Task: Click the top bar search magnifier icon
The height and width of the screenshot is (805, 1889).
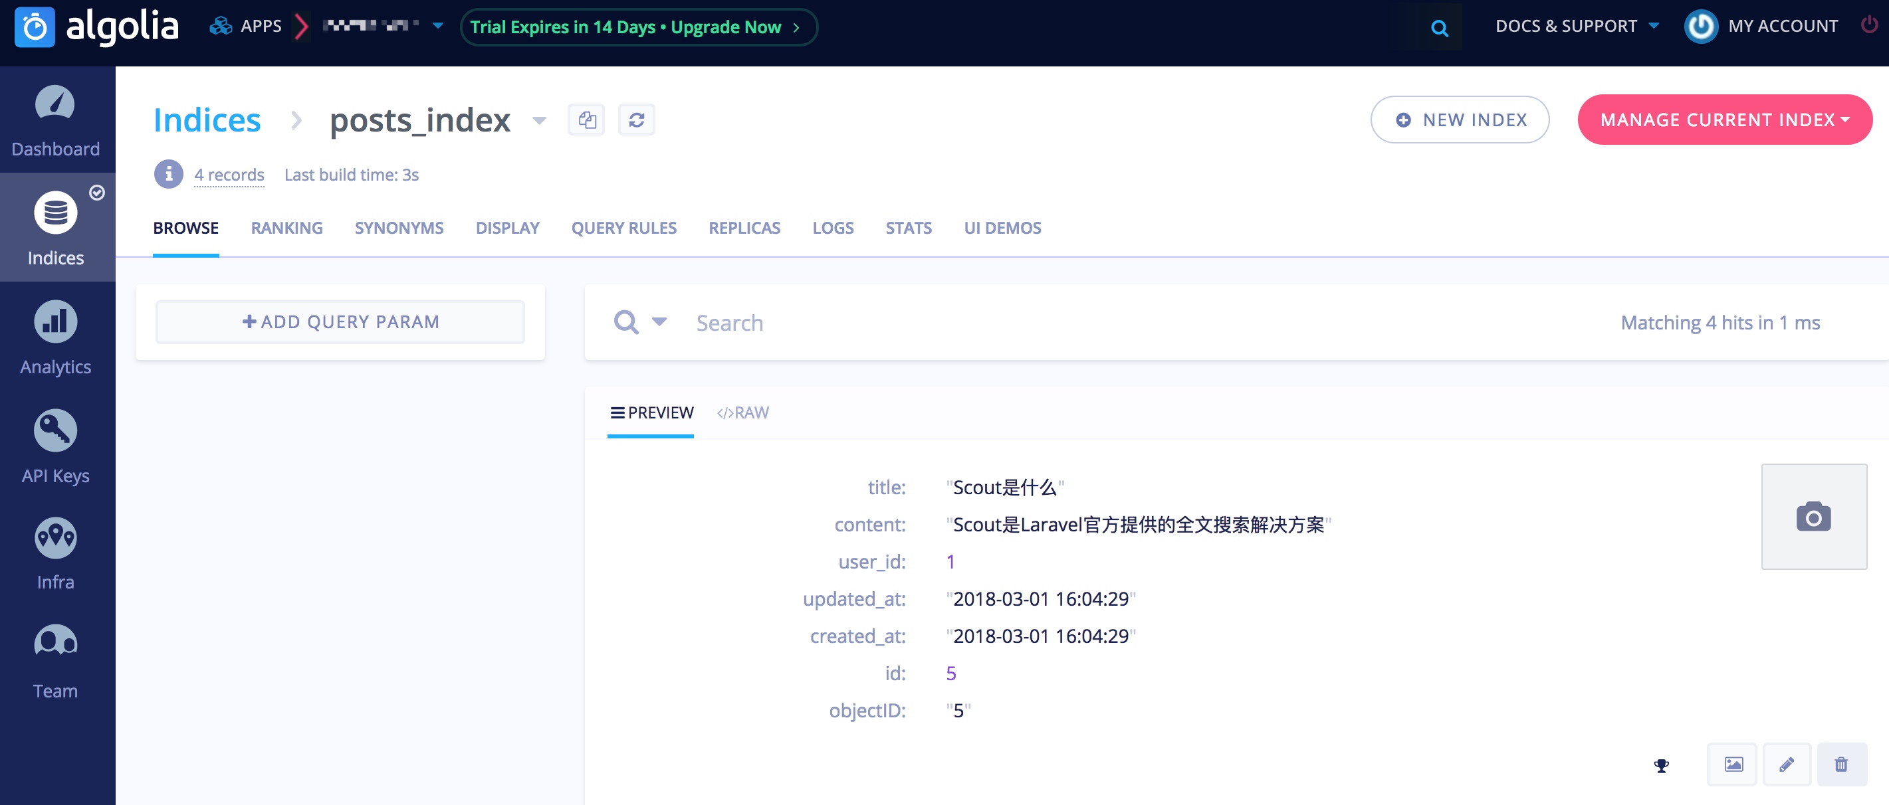Action: (1440, 28)
